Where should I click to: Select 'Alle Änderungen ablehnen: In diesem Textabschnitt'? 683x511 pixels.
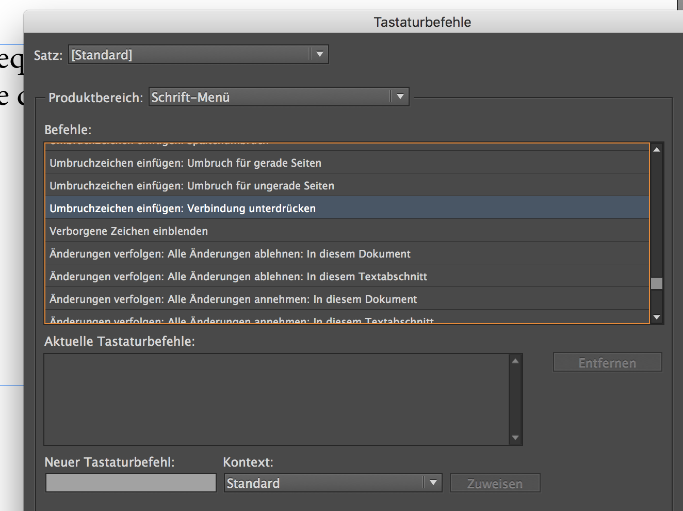click(347, 276)
